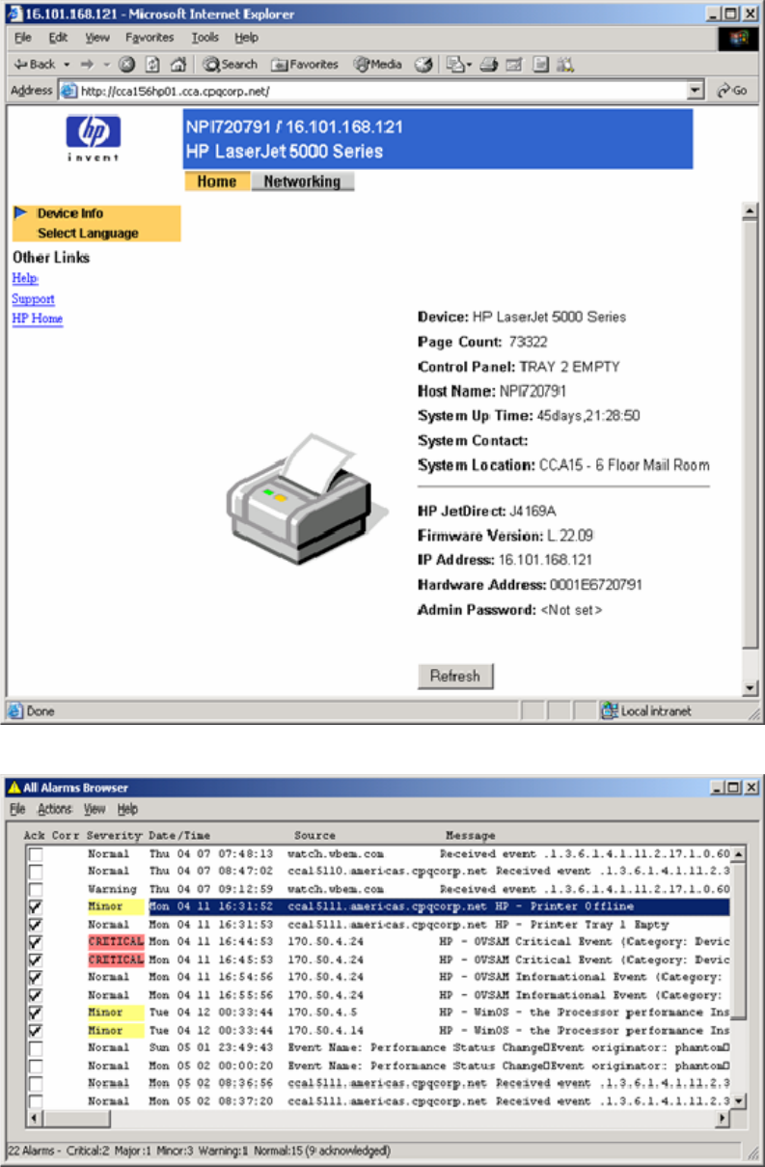This screenshot has height=1167, width=765.
Task: Select the Mon 05 02 08:37:20 alarm row
Action: click(379, 1101)
